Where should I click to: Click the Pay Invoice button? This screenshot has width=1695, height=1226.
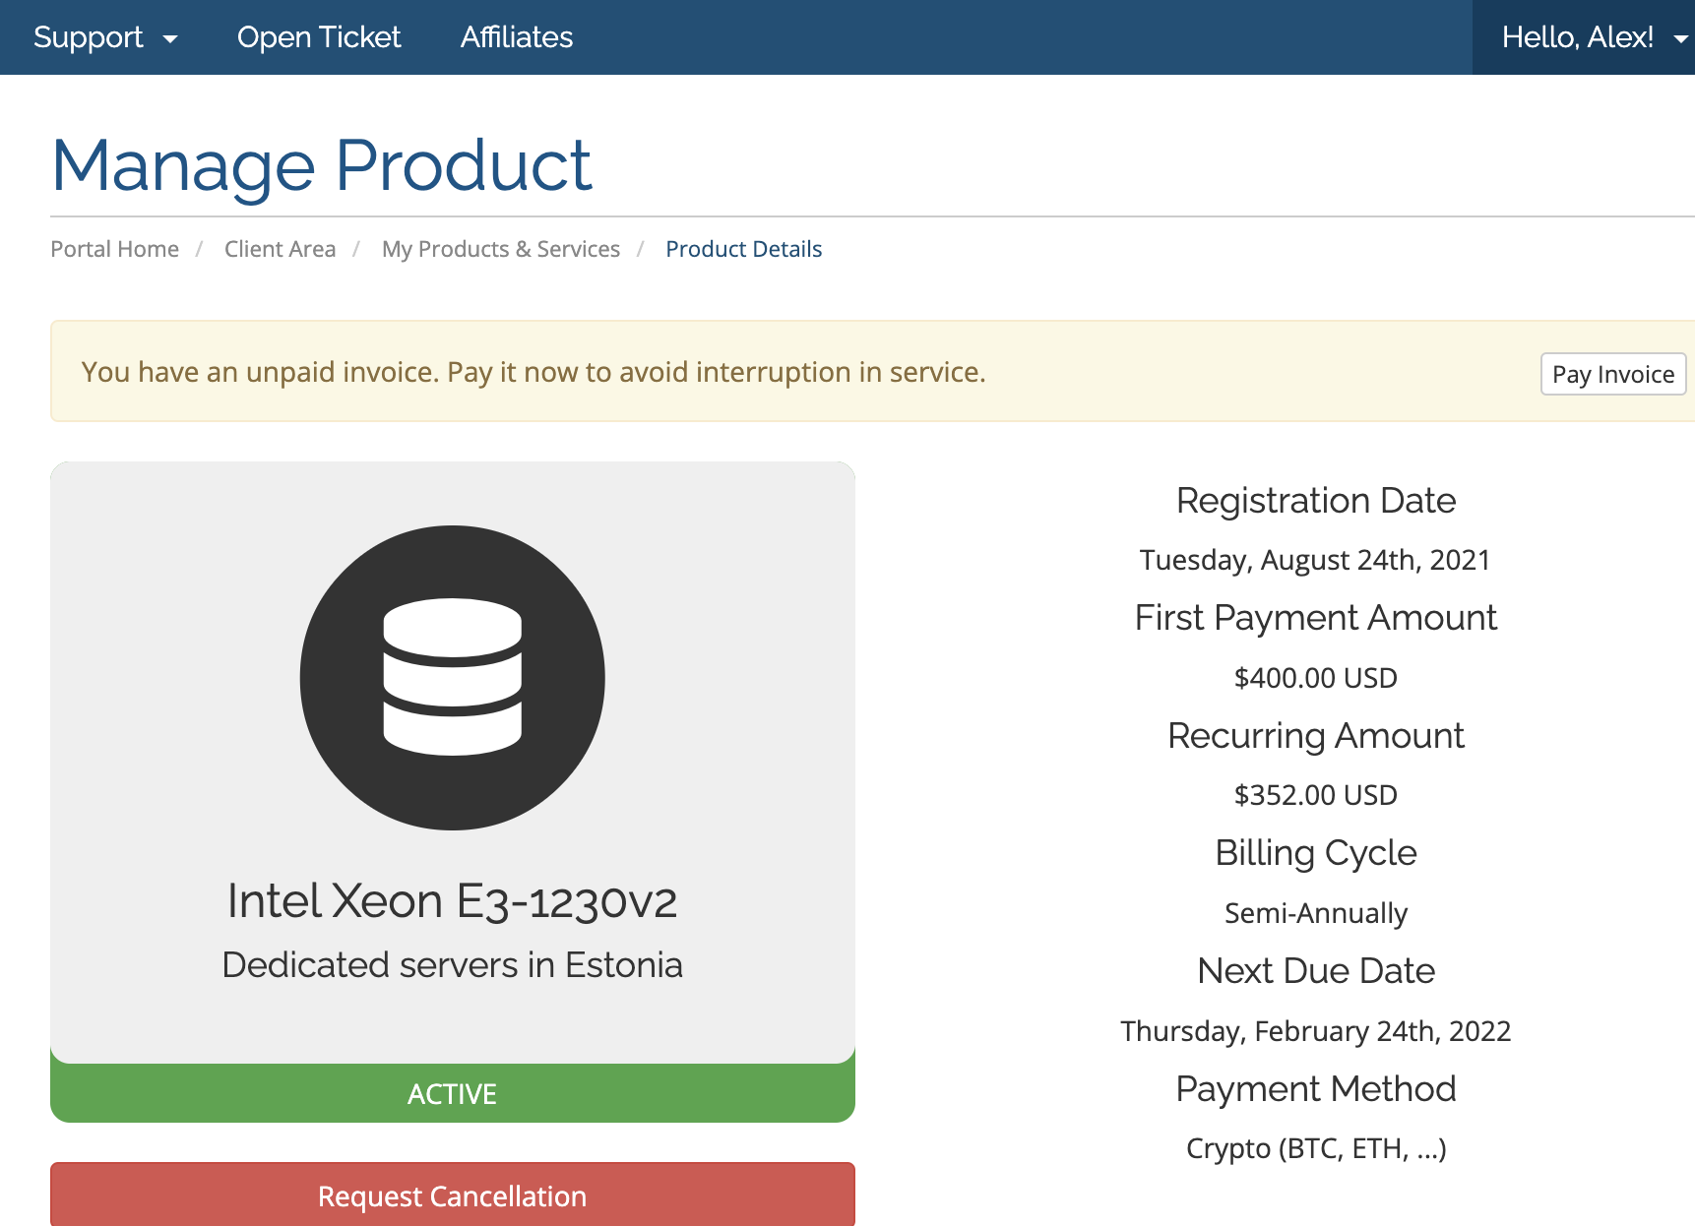1613,374
